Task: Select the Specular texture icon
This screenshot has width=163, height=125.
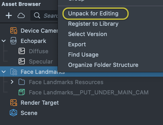Action: pyautogui.click(x=22, y=61)
